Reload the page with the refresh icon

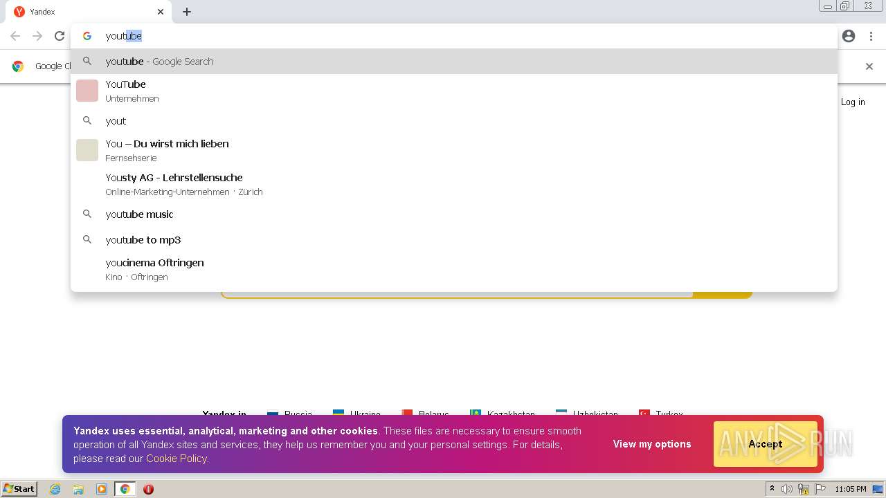coord(60,36)
